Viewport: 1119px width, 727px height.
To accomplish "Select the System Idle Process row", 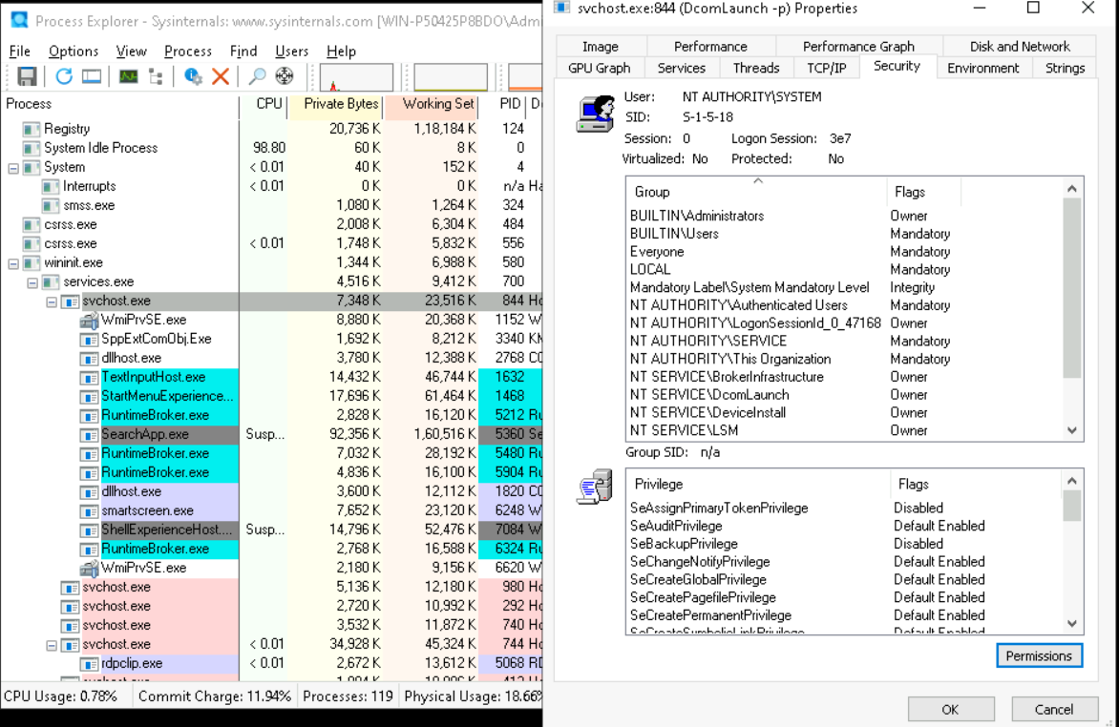I will (x=271, y=149).
